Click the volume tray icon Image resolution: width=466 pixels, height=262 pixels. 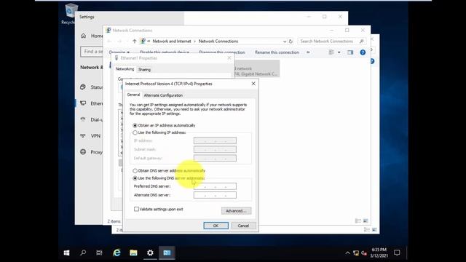pyautogui.click(x=364, y=253)
